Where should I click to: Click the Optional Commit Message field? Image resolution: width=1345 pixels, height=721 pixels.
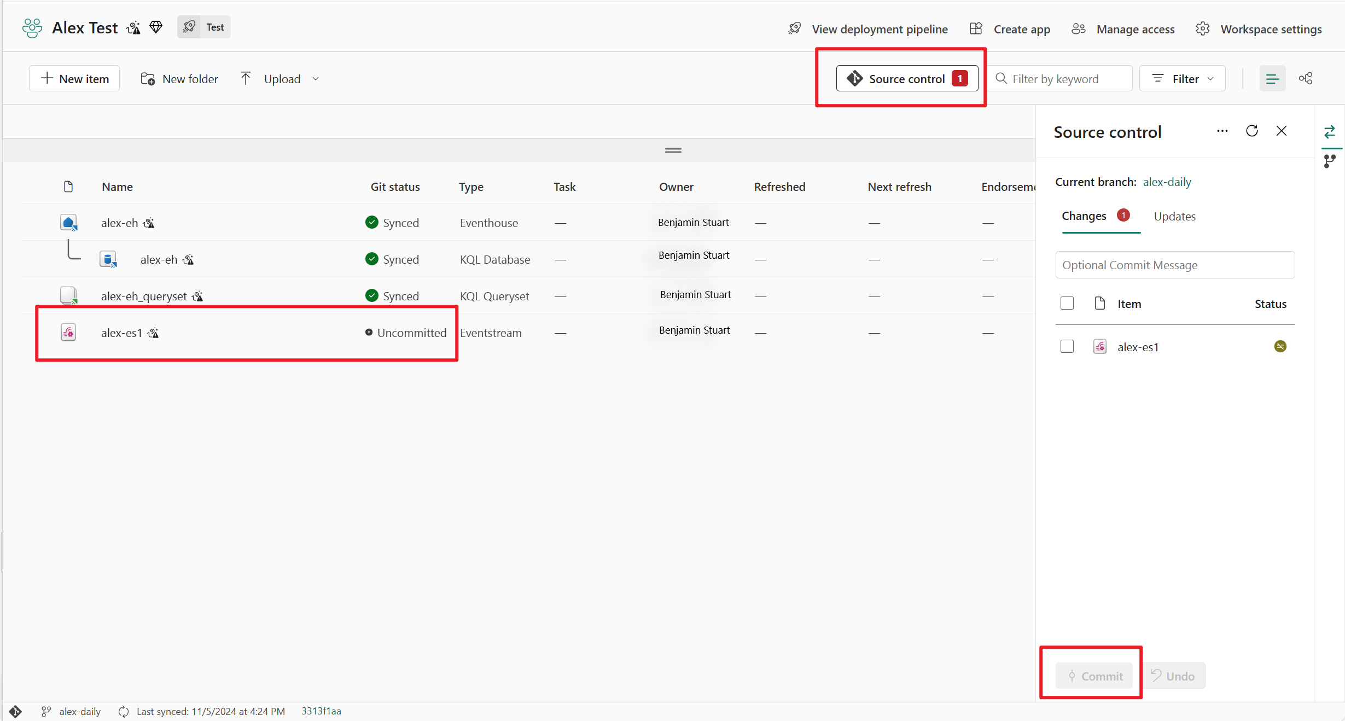pyautogui.click(x=1174, y=265)
